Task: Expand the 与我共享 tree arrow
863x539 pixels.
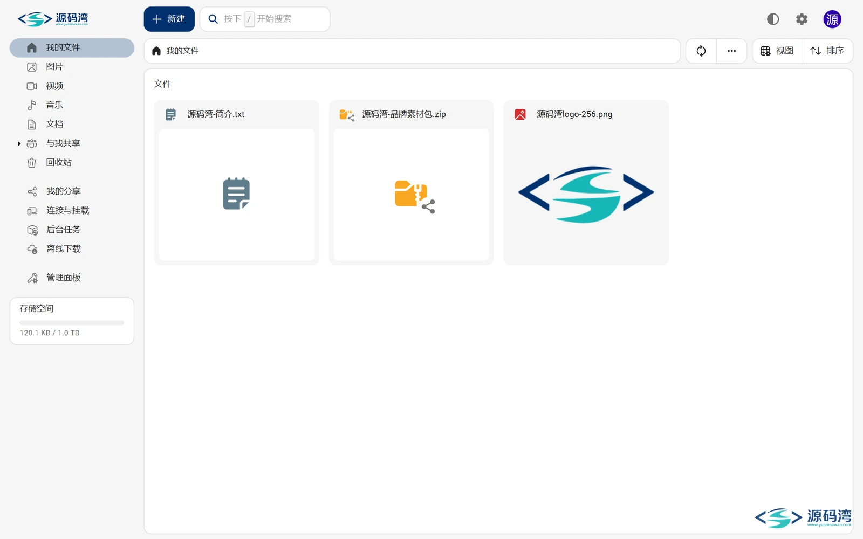Action: point(19,143)
